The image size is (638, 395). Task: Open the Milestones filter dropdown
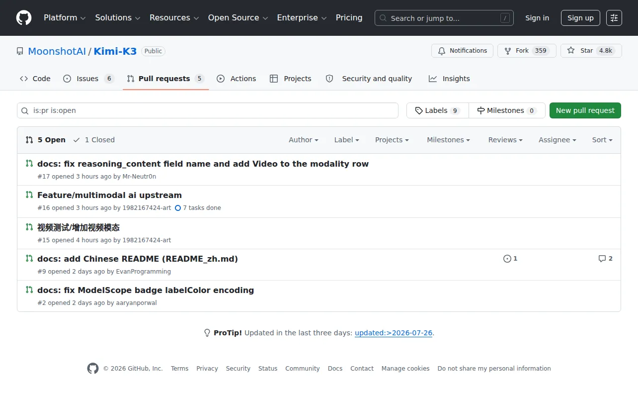click(448, 140)
